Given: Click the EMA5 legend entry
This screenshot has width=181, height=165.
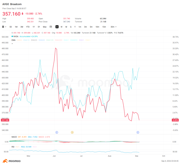Looking at the screenshot, I should tap(19, 40).
